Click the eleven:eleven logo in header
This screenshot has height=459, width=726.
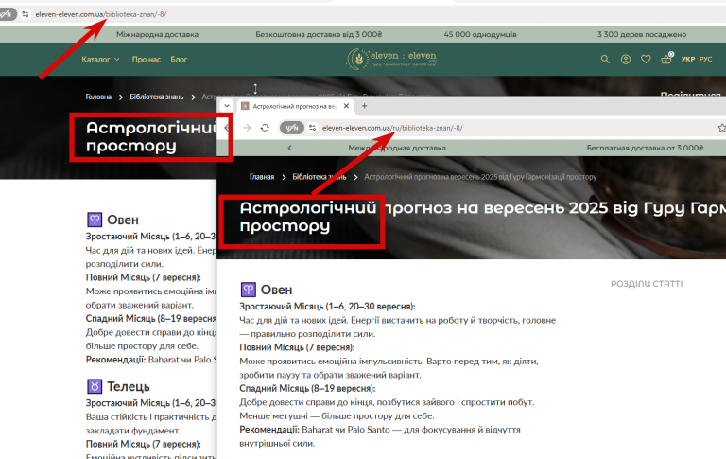tap(391, 60)
